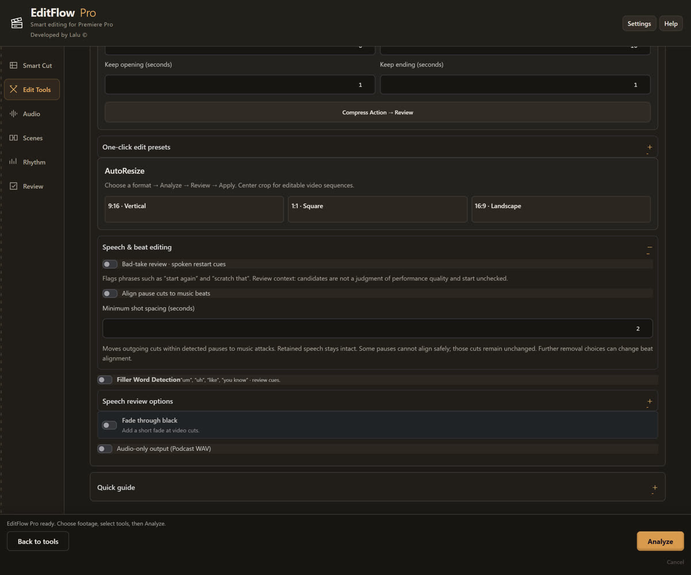This screenshot has width=691, height=575.
Task: Click the Audio waveform icon
Action: (13, 114)
